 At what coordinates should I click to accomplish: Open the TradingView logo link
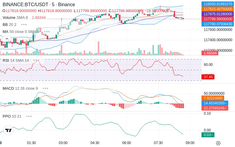(9, 130)
